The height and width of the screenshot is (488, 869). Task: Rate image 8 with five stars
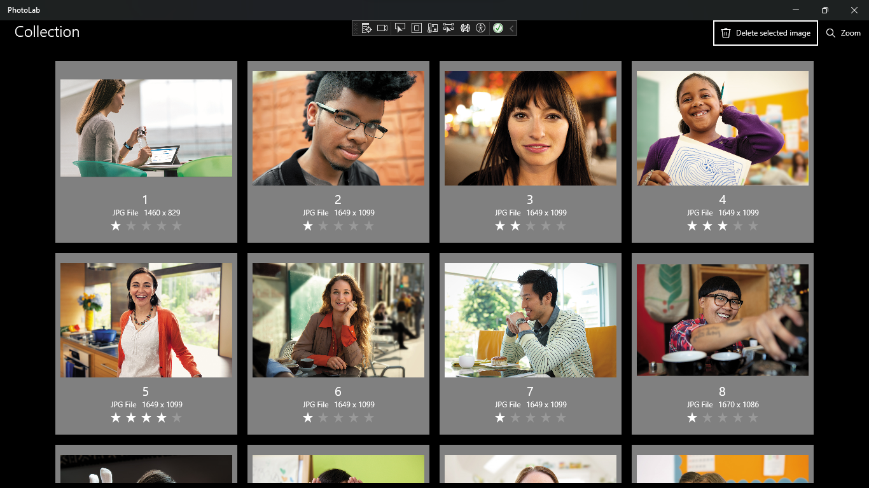tap(753, 417)
